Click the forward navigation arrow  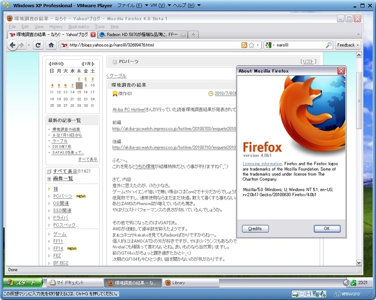(22, 45)
